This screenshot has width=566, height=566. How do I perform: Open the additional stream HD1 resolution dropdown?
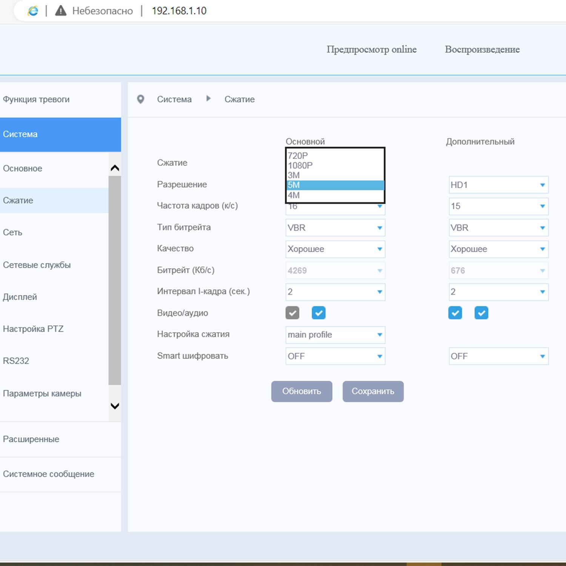[498, 185]
